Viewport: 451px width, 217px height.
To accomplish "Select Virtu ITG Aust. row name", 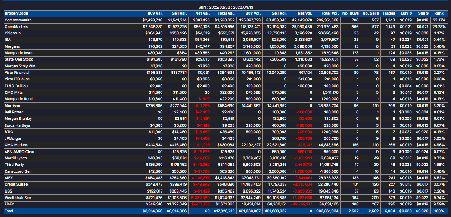I will pos(17,79).
